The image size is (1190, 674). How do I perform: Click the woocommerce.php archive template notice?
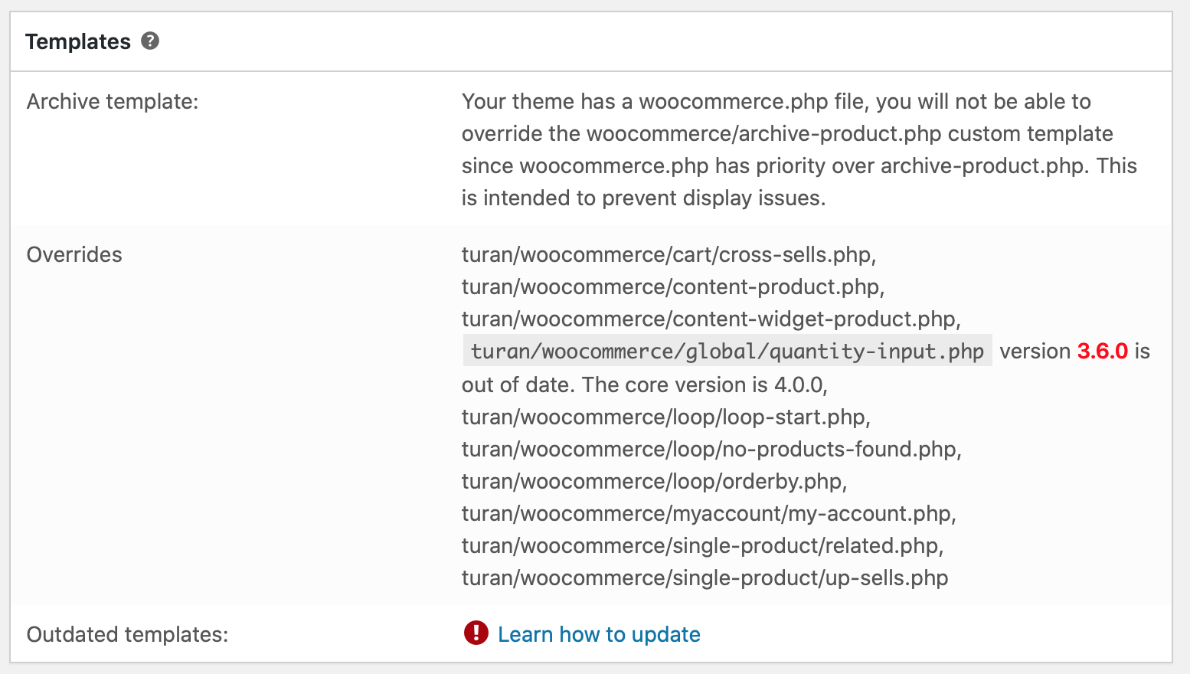coord(799,149)
